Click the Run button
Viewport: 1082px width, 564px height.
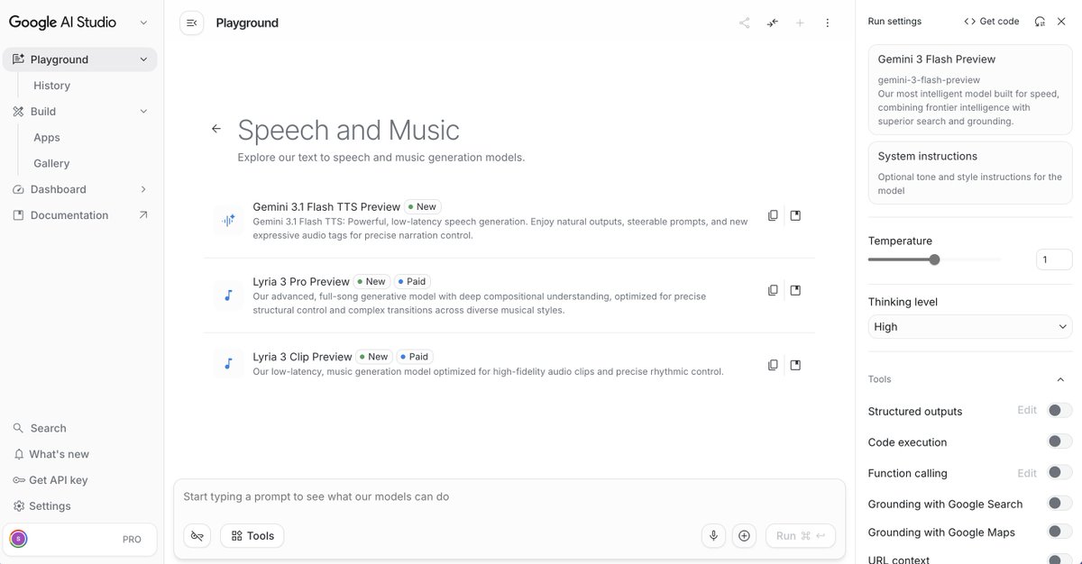click(801, 535)
